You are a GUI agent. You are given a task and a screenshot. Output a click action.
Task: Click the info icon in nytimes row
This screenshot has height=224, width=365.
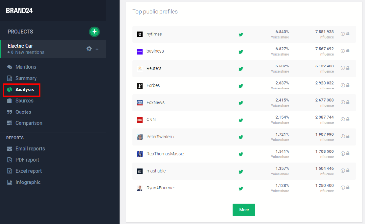(x=343, y=34)
